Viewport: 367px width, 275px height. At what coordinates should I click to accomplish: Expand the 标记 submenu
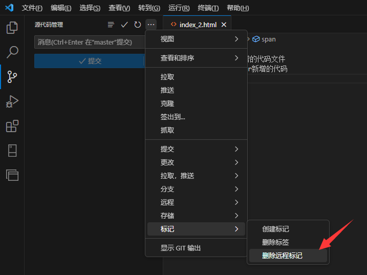[196, 229]
